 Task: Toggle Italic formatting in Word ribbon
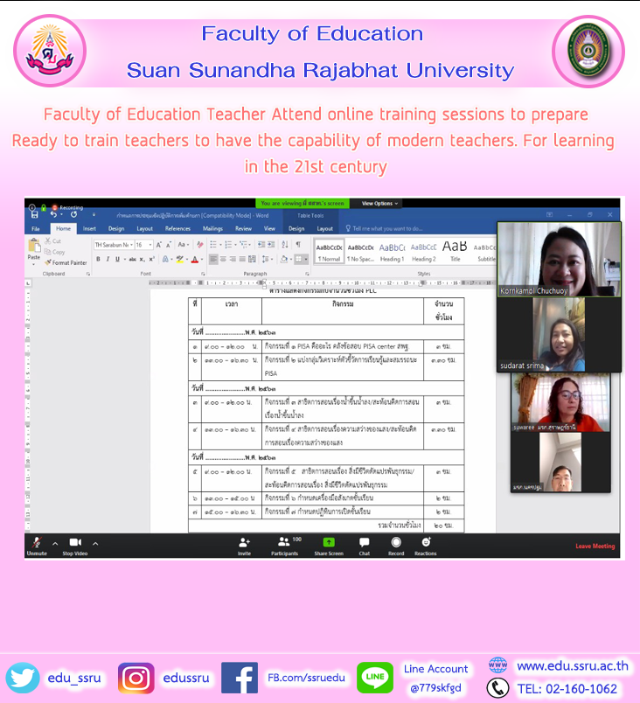click(108, 260)
